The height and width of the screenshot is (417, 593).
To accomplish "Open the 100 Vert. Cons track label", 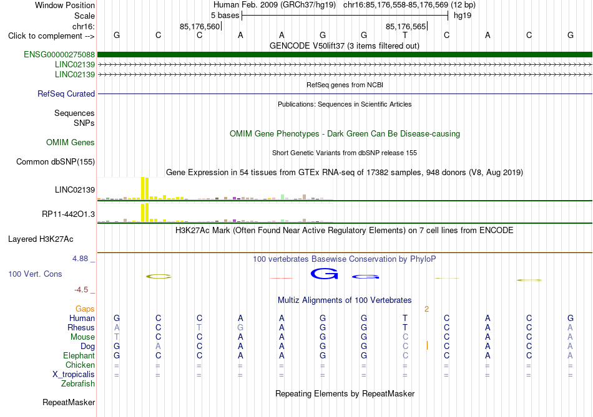I will (35, 274).
